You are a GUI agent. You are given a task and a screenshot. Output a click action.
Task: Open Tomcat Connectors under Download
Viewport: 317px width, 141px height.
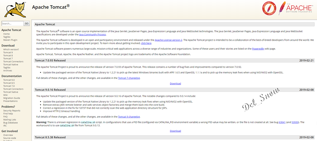pyautogui.click(x=13, y=61)
